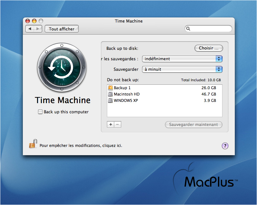Click the large Time Machine clock icon

click(x=62, y=67)
